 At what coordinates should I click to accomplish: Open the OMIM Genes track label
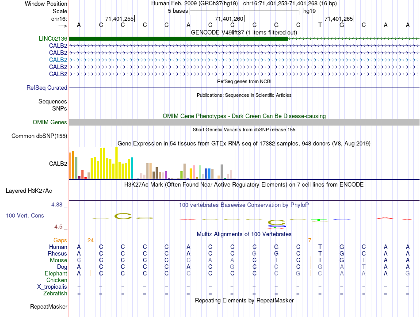(50, 122)
